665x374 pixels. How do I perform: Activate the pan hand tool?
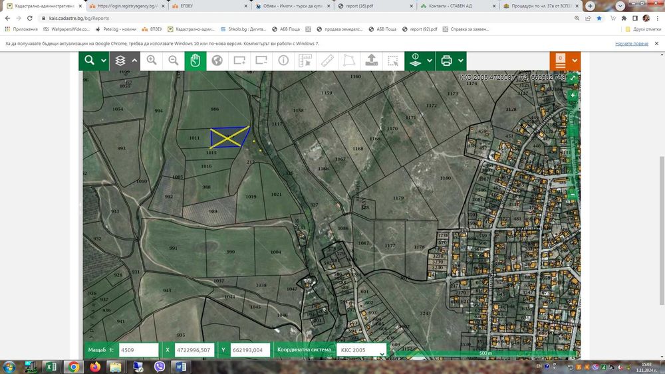pos(196,60)
